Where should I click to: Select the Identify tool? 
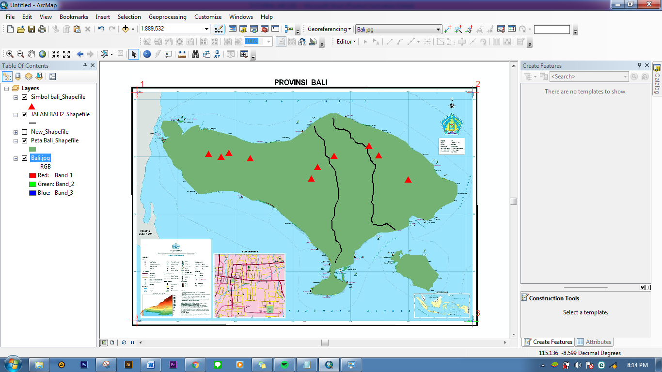click(147, 54)
